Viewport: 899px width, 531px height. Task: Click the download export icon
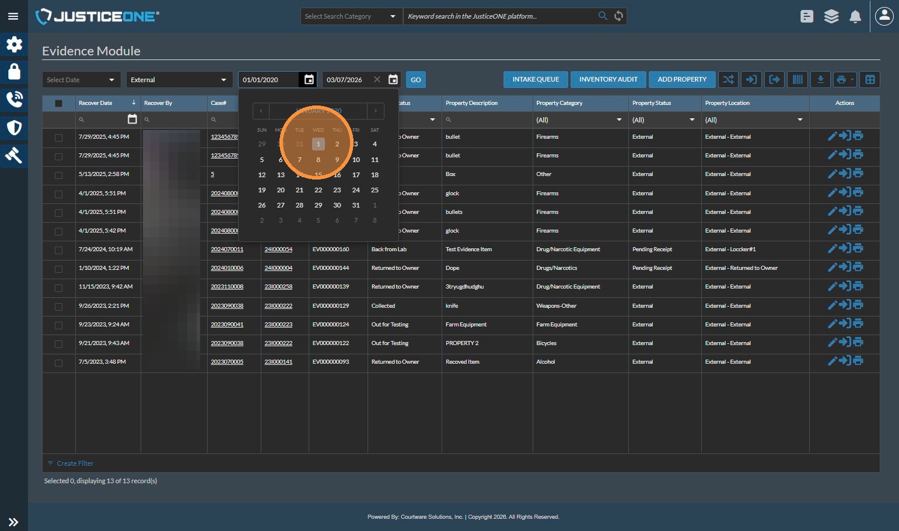820,80
